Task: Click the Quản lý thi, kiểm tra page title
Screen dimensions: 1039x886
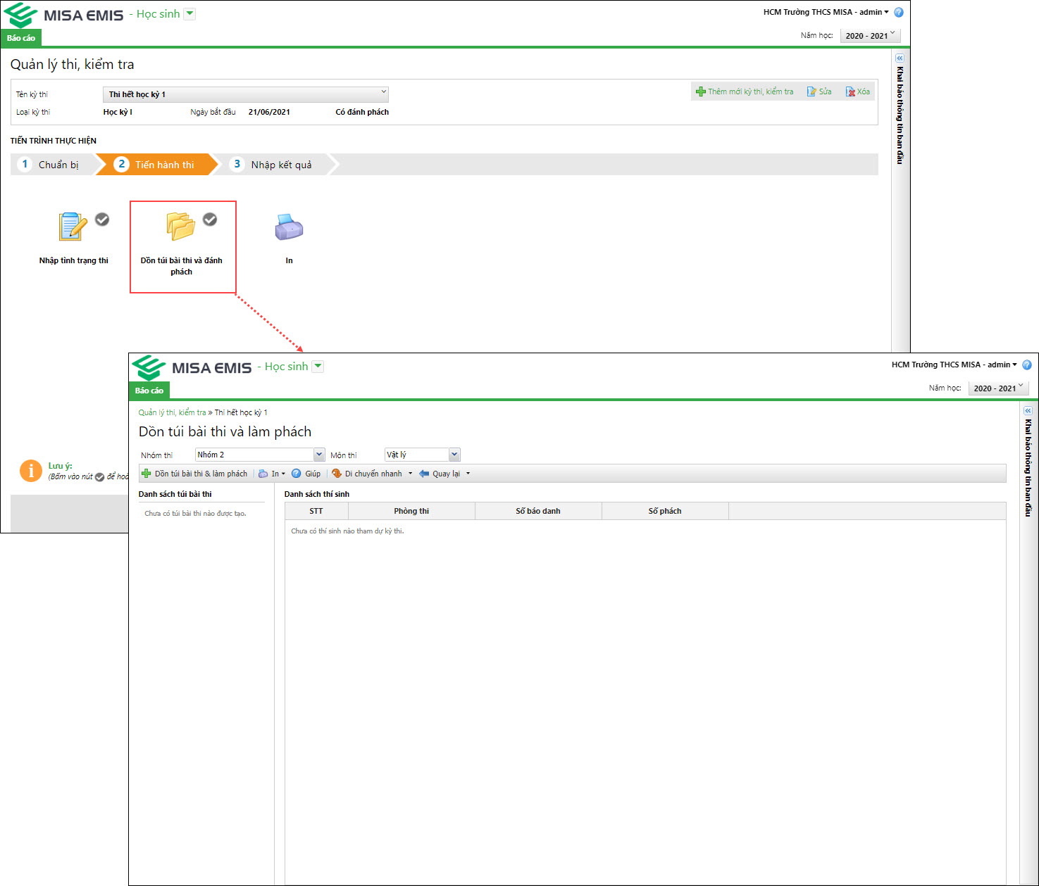Action: click(x=73, y=64)
